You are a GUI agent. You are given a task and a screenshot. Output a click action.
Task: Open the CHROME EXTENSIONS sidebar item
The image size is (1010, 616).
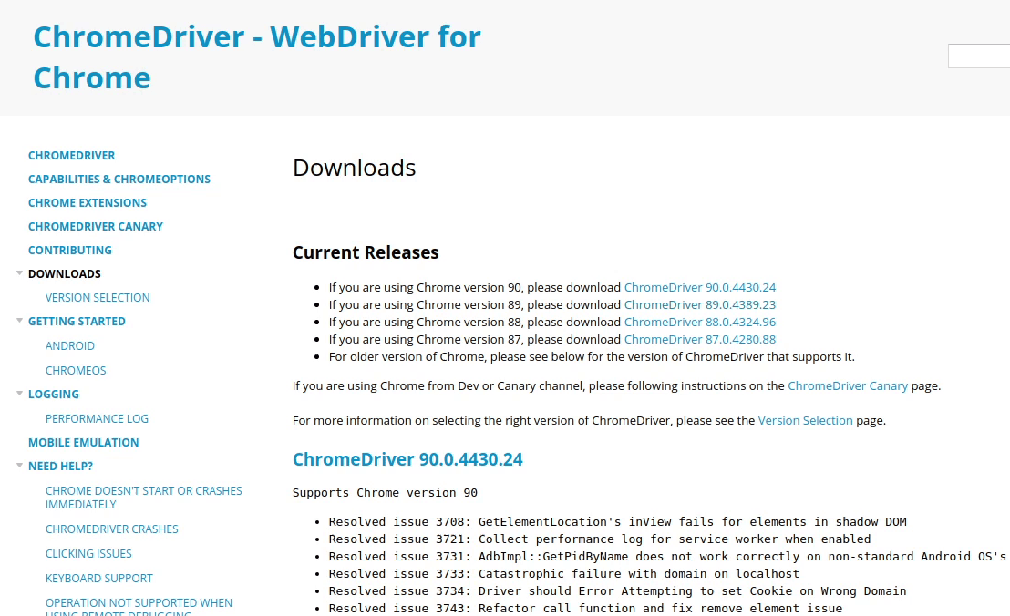(x=88, y=202)
